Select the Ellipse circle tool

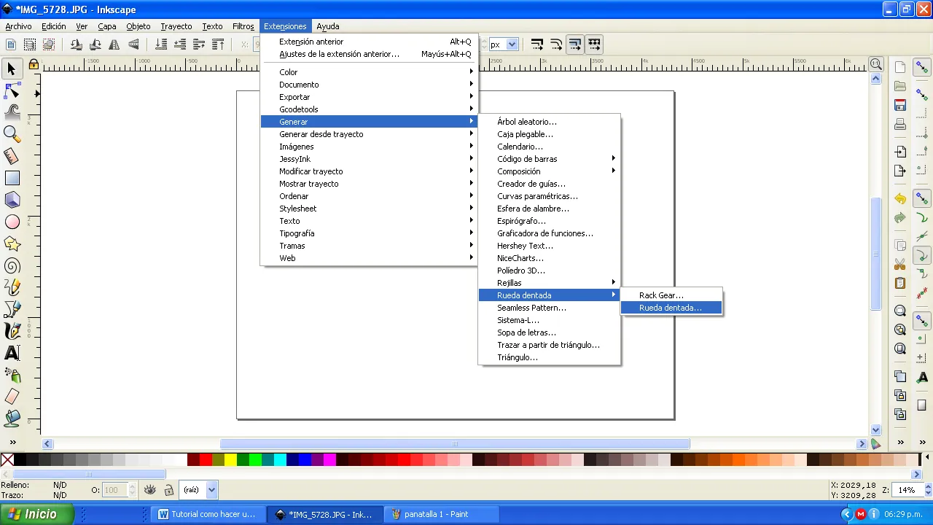pyautogui.click(x=12, y=222)
